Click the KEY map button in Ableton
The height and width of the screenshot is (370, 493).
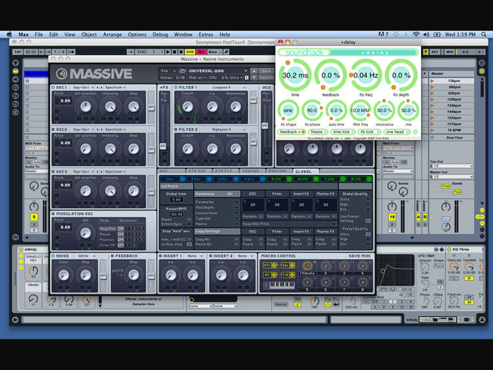pos(435,52)
